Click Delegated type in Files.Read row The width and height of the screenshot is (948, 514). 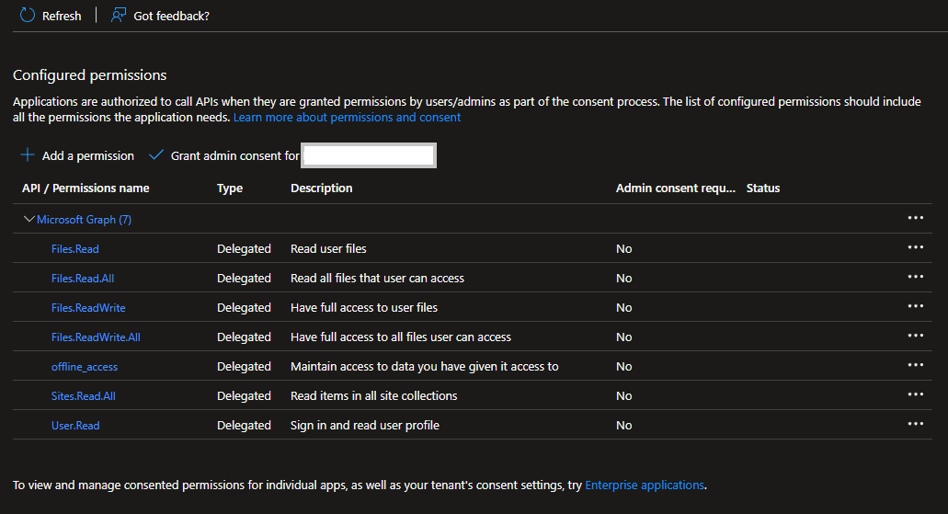[245, 249]
